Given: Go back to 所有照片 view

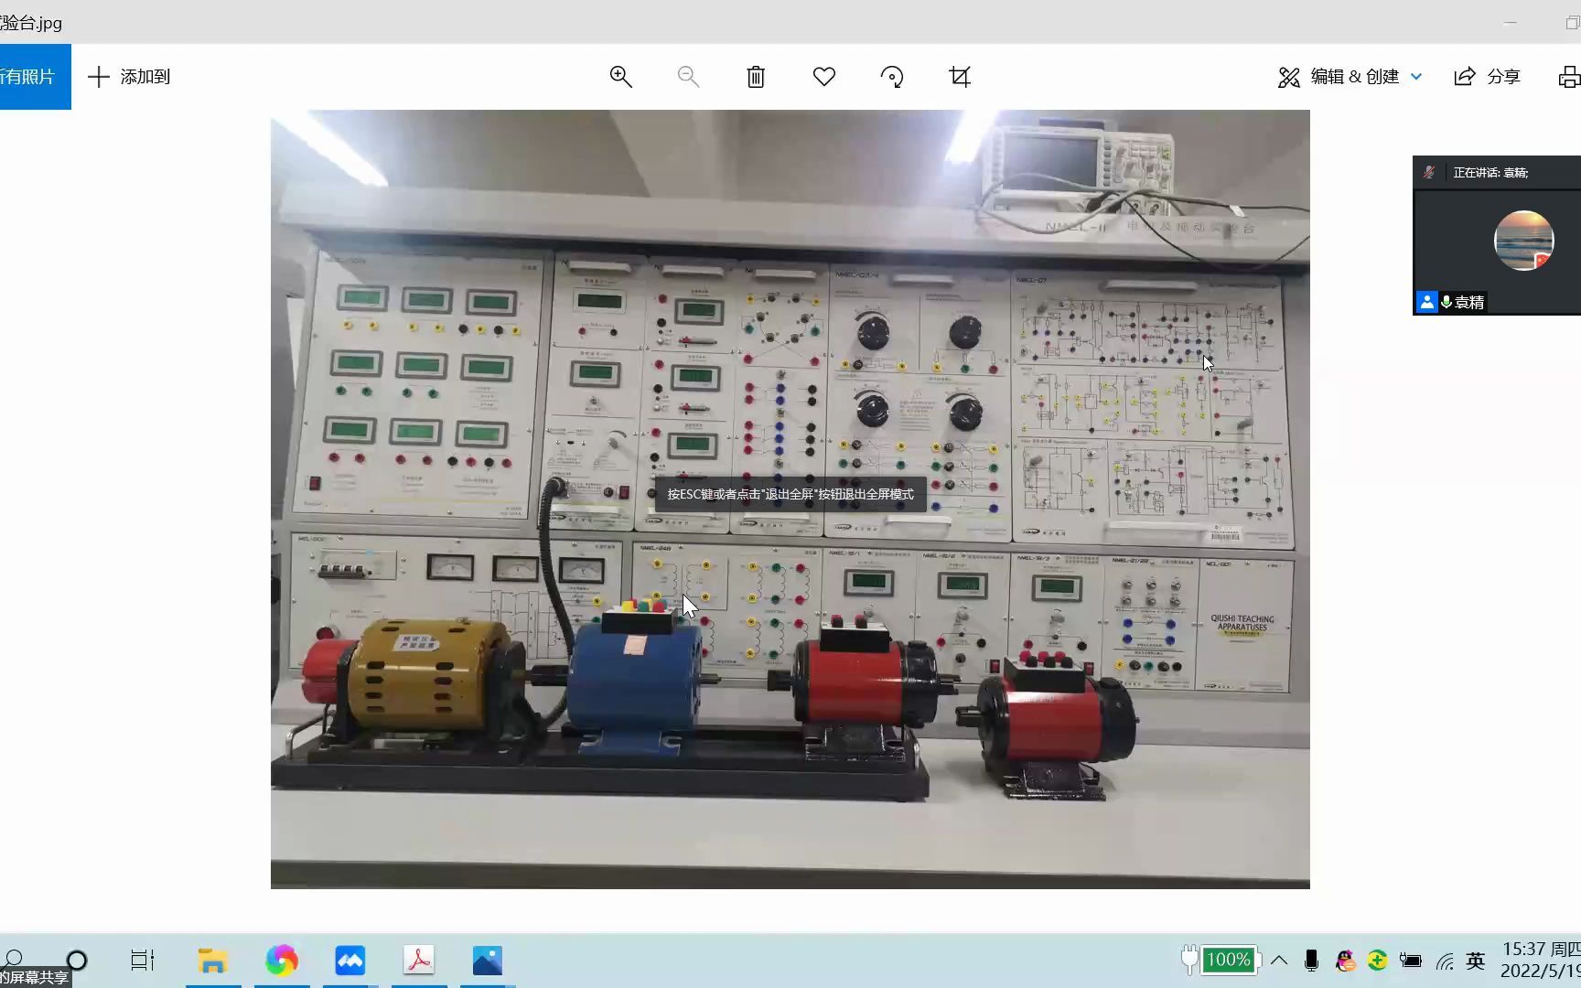Looking at the screenshot, I should [35, 77].
